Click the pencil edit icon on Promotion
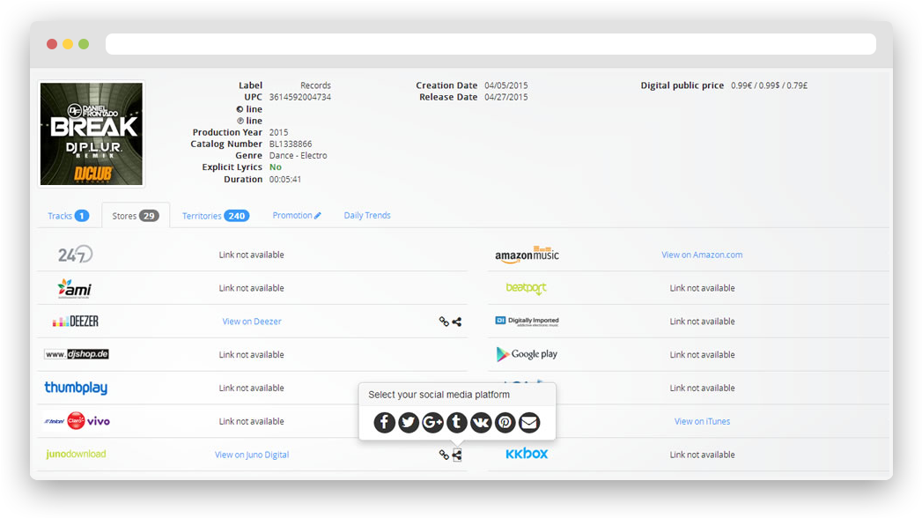This screenshot has width=922, height=518. tap(319, 214)
